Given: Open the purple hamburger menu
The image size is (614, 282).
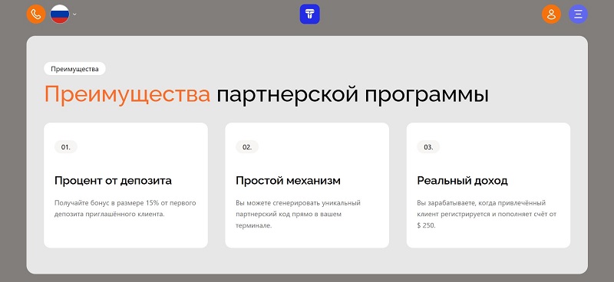Looking at the screenshot, I should point(578,14).
